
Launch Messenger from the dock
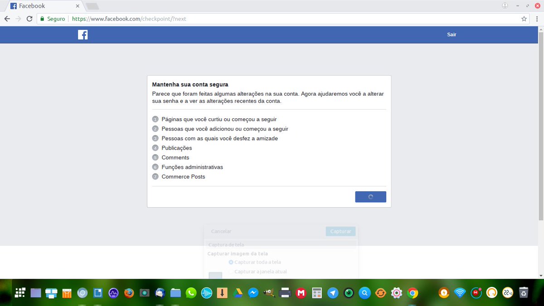(x=253, y=293)
